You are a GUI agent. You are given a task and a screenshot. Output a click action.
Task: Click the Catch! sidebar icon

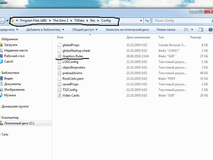tap(1, 62)
